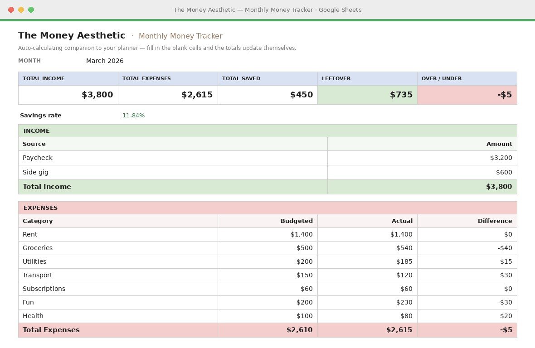
Task: Click the 'Actual' column header
Action: pos(367,221)
